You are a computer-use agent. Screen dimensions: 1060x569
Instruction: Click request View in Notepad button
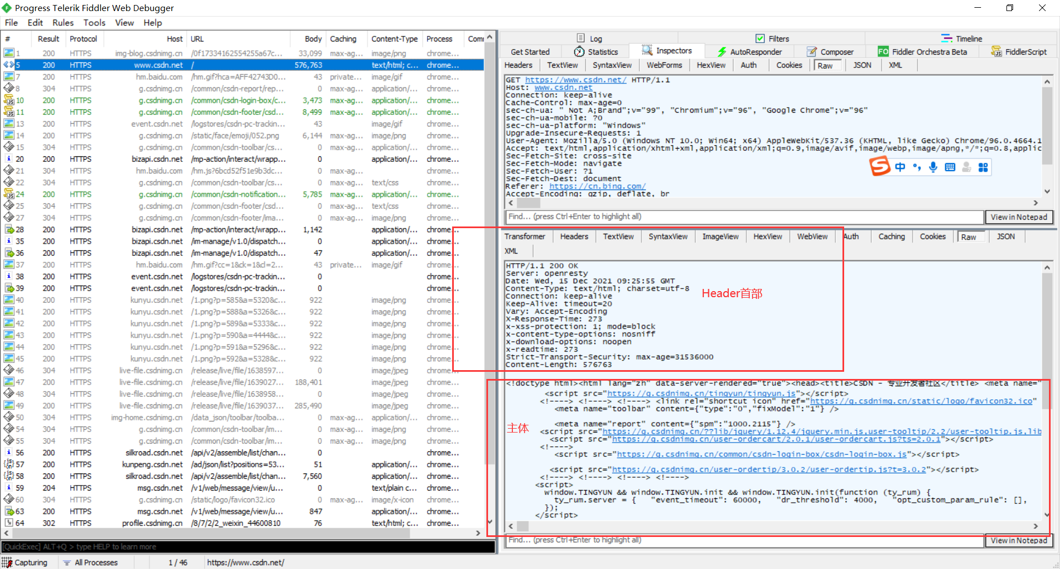tap(1019, 217)
